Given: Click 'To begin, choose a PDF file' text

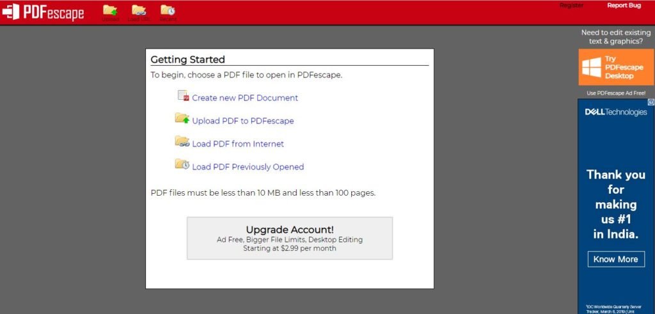Looking at the screenshot, I should pos(246,75).
